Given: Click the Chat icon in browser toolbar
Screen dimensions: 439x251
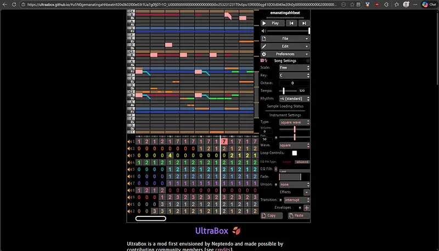Looking at the screenshot, I should (429, 4).
